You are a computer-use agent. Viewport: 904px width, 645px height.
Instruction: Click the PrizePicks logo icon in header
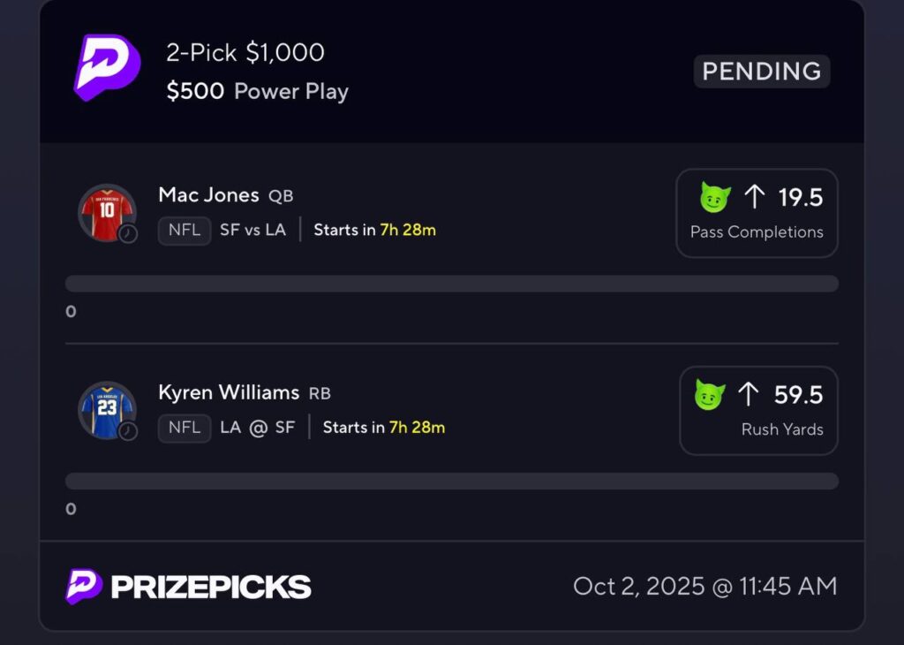[106, 67]
